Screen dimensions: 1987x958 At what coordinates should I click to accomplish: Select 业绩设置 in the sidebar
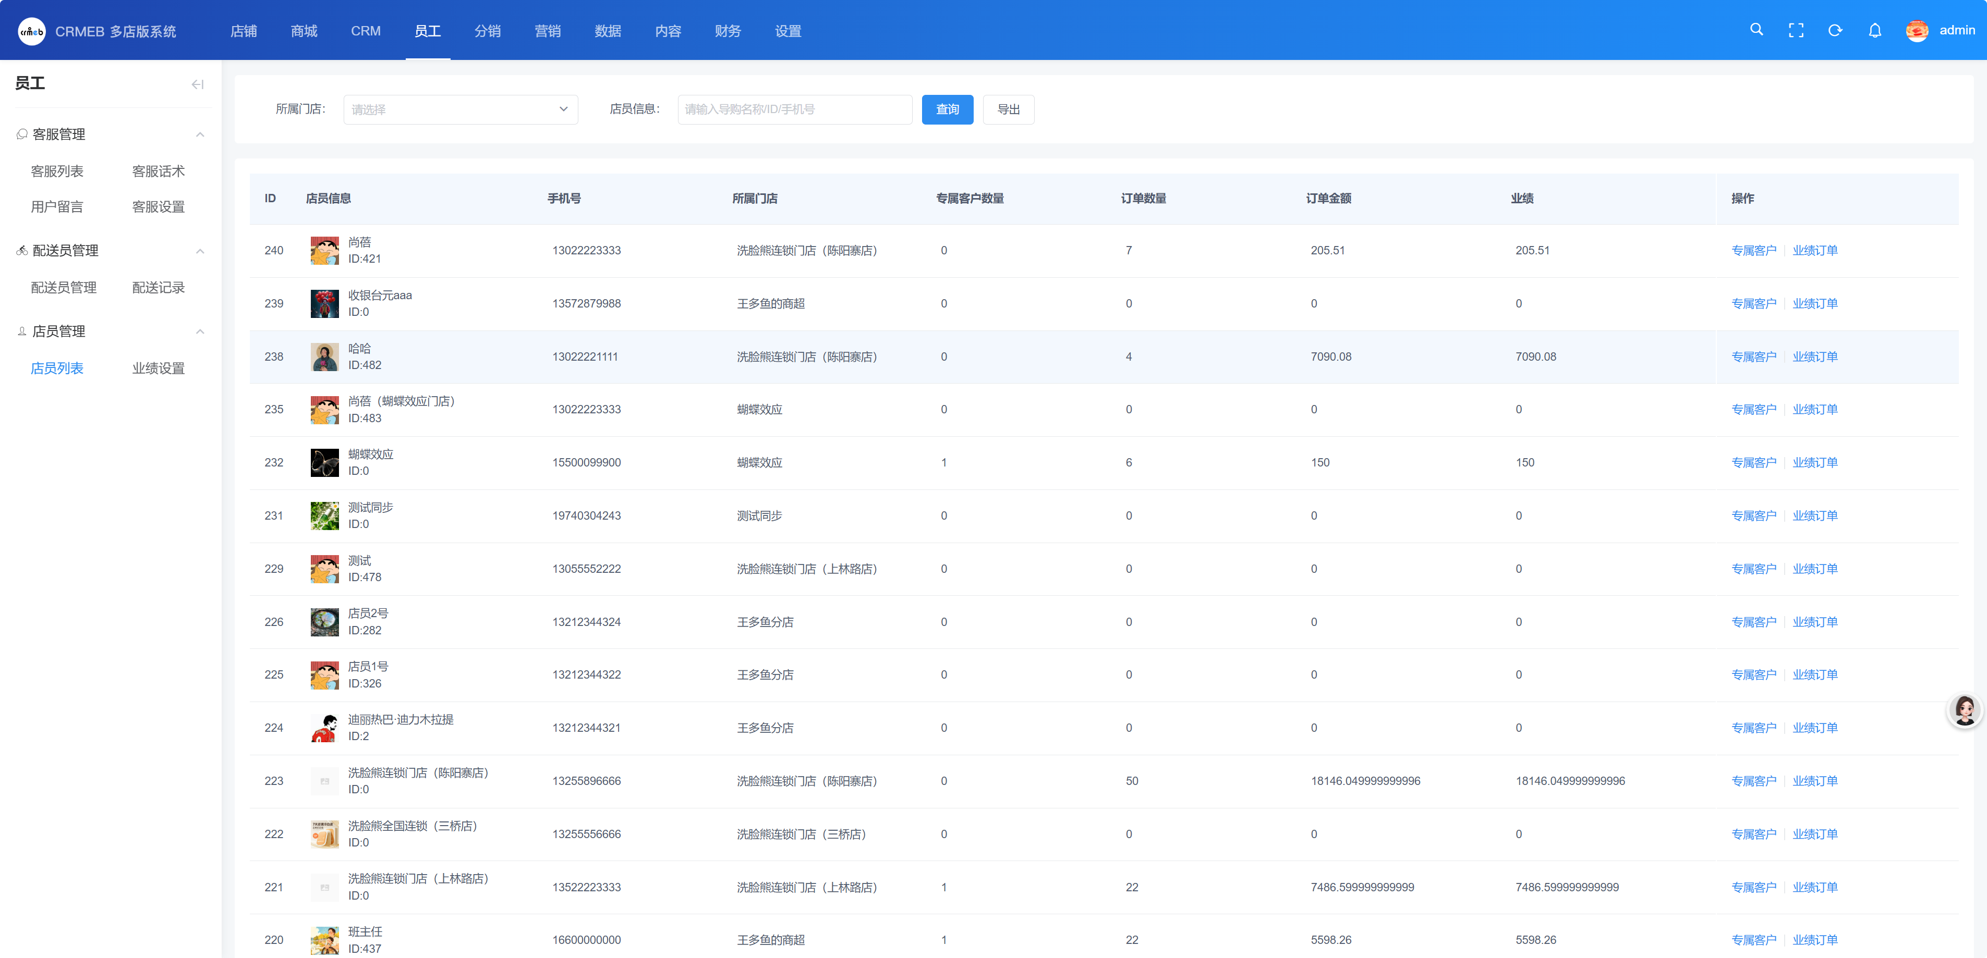click(x=158, y=369)
